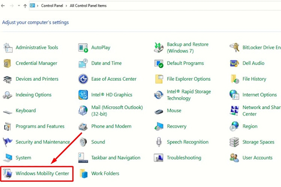Viewport: 281px width, 187px height.
Task: Click the Work Folders icon
Action: [84, 174]
